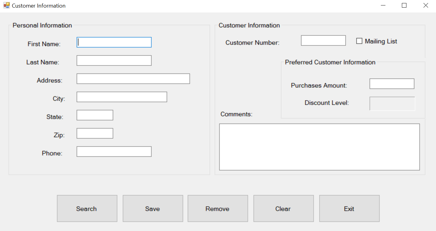The image size is (436, 231).
Task: Click the Exit button
Action: click(349, 209)
